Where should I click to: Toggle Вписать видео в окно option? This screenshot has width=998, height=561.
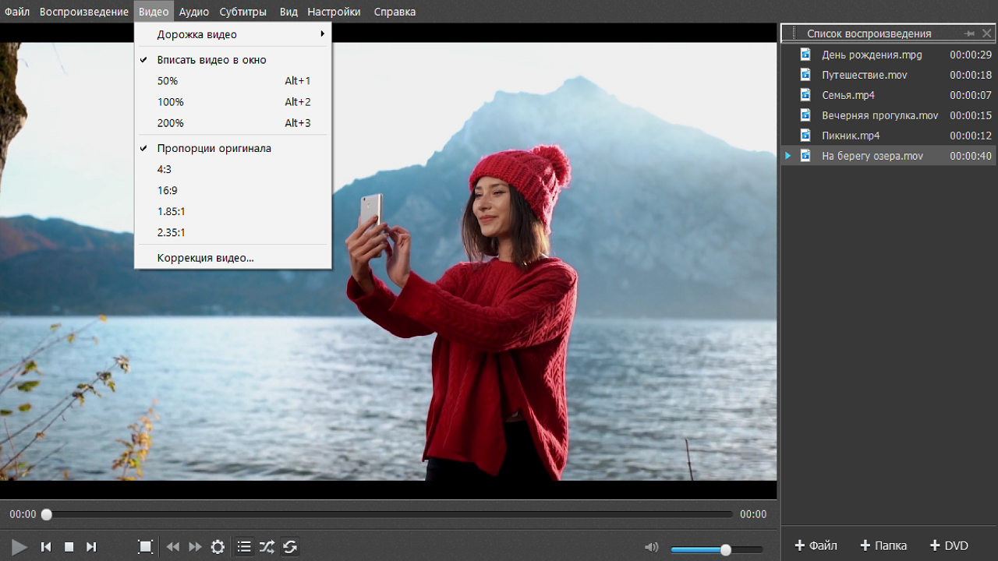[233, 59]
